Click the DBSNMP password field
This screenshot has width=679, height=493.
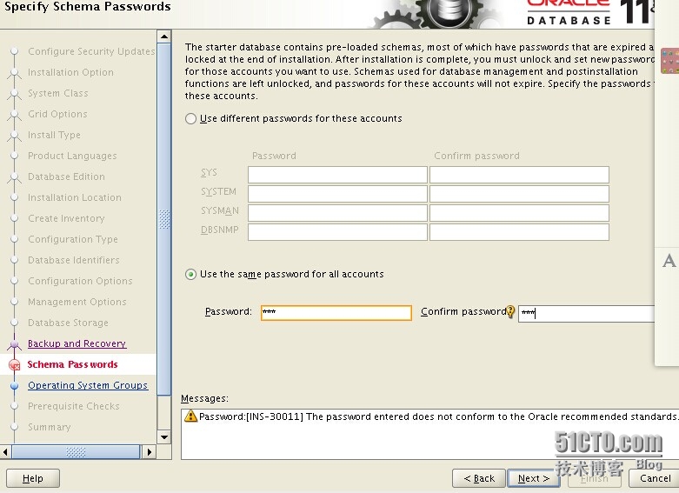[337, 232]
